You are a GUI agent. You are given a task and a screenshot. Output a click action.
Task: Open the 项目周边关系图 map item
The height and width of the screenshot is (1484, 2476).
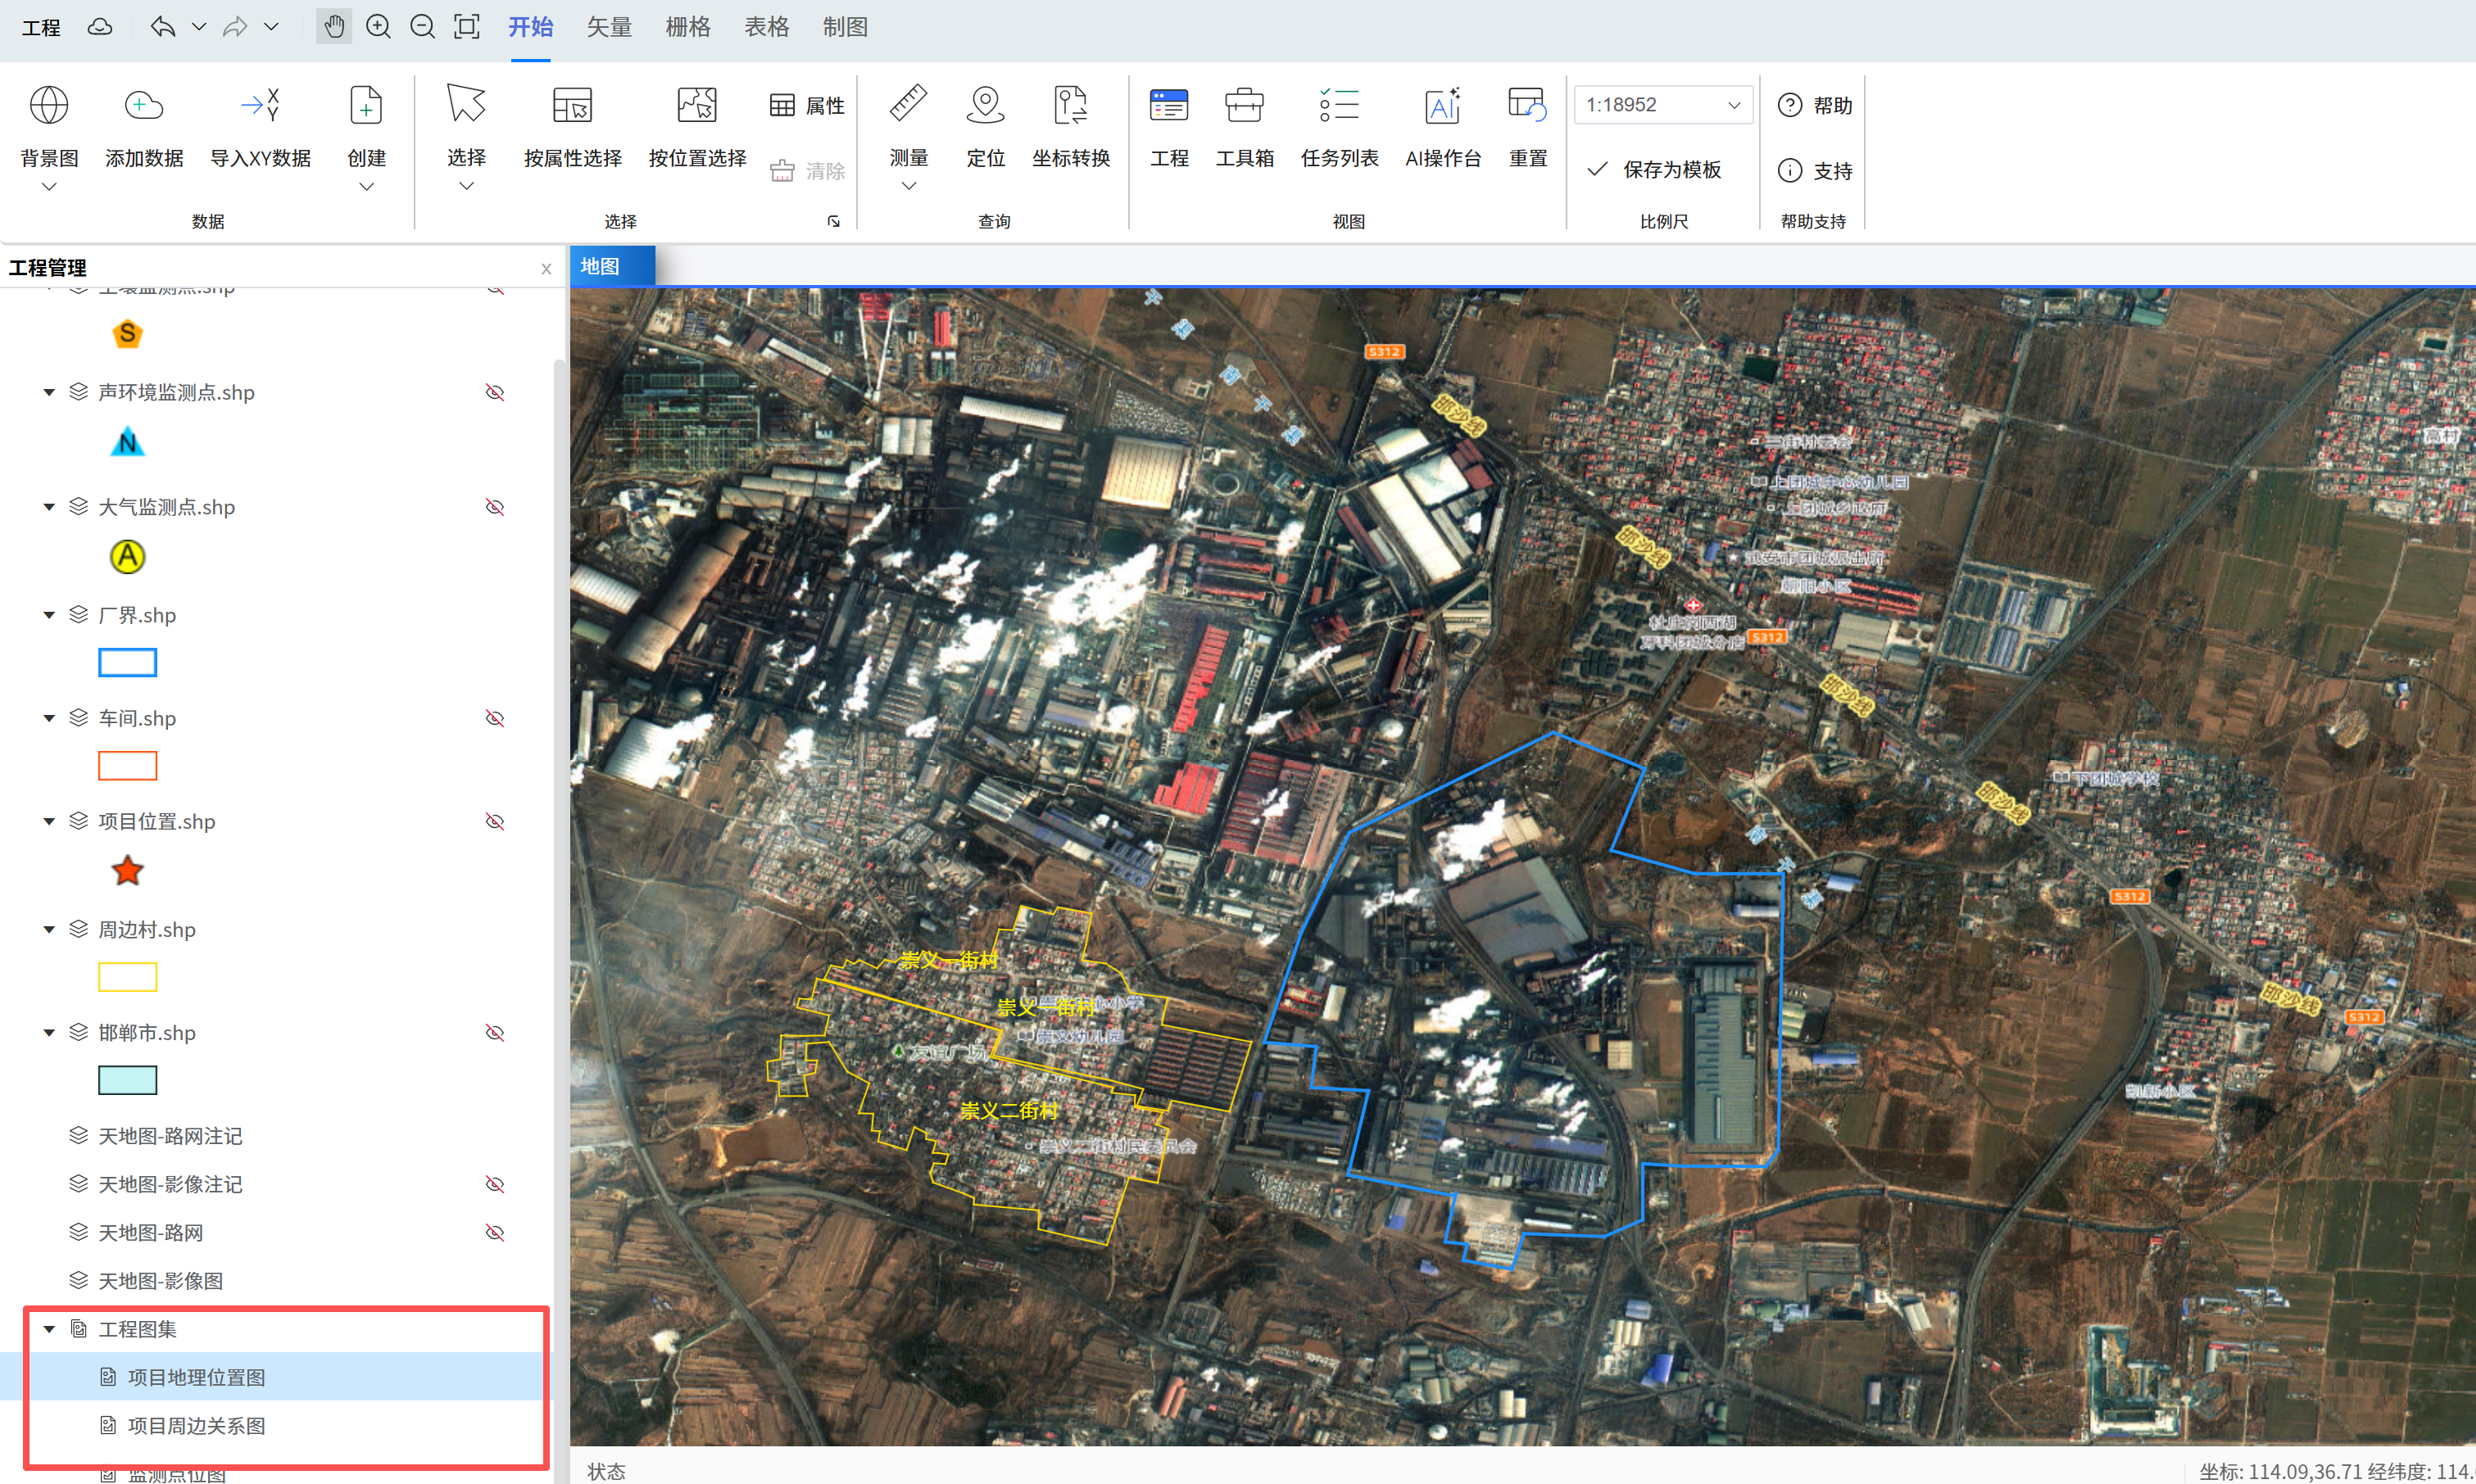tap(196, 1425)
